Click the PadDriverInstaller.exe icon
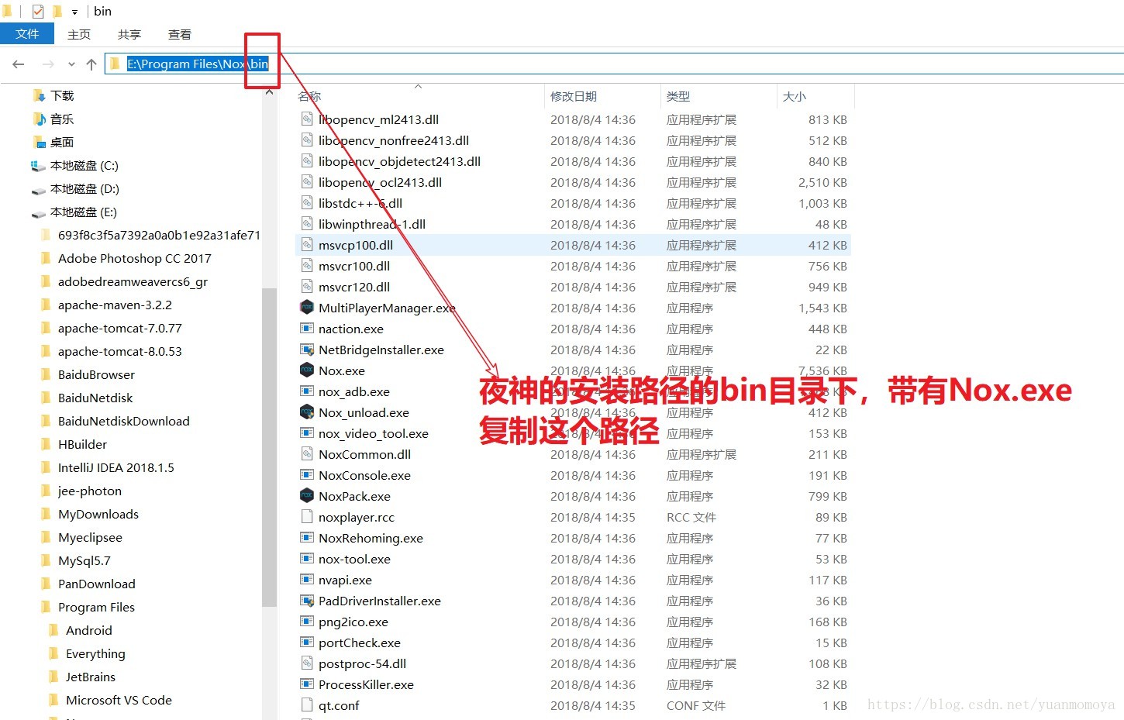 [x=307, y=601]
